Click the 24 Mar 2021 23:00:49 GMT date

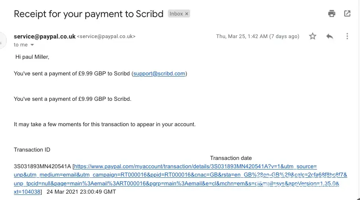pyautogui.click(x=81, y=192)
